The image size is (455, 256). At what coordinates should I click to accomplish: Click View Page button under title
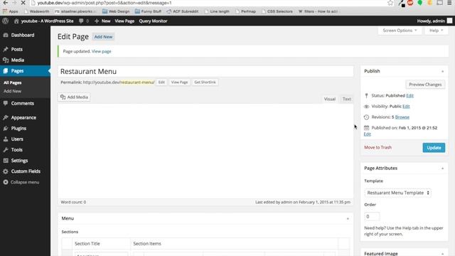point(179,82)
